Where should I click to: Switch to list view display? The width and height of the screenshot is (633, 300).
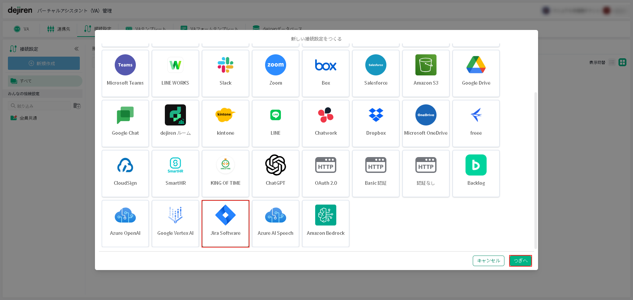coord(612,62)
